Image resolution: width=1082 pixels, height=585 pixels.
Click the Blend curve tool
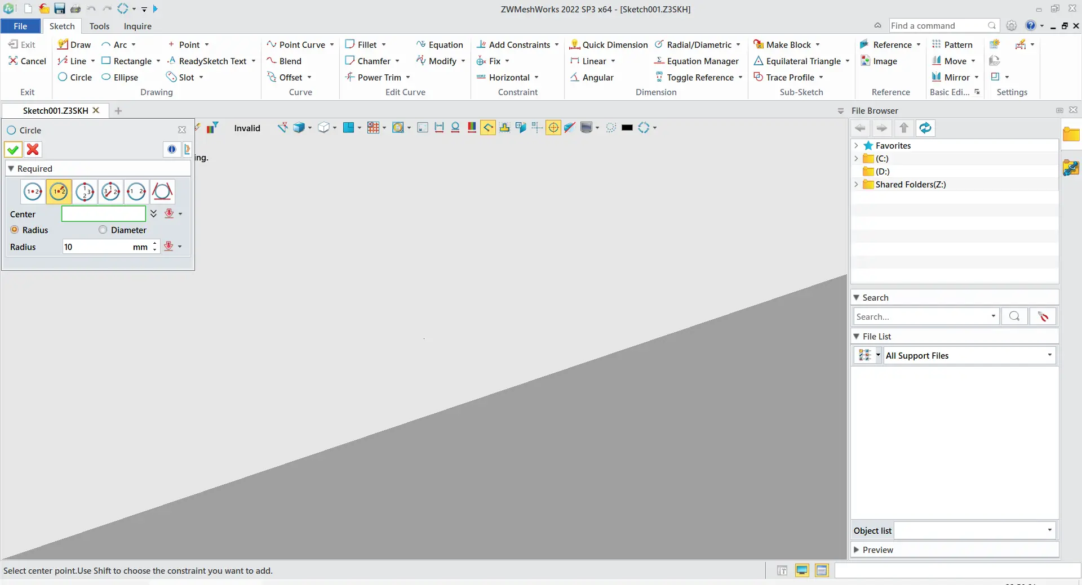(x=284, y=61)
